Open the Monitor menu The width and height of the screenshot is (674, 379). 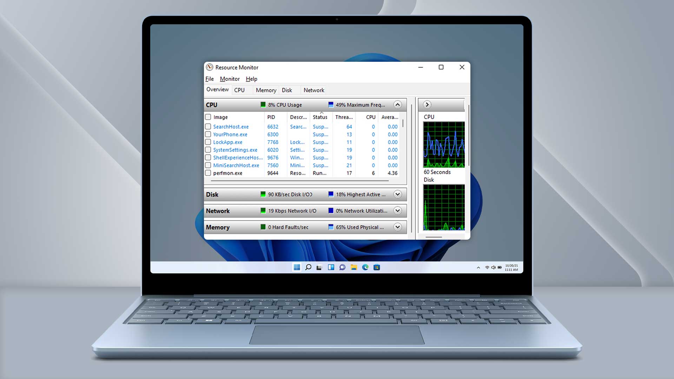coord(230,79)
